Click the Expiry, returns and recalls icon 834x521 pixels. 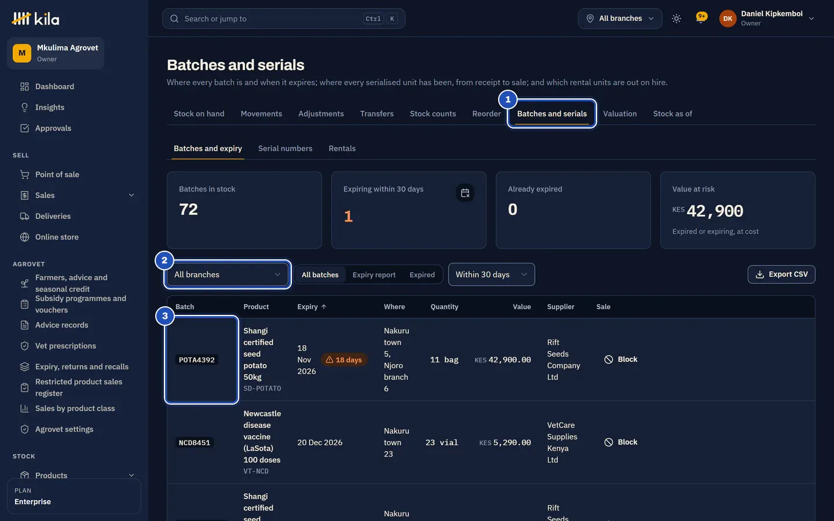[x=24, y=367]
